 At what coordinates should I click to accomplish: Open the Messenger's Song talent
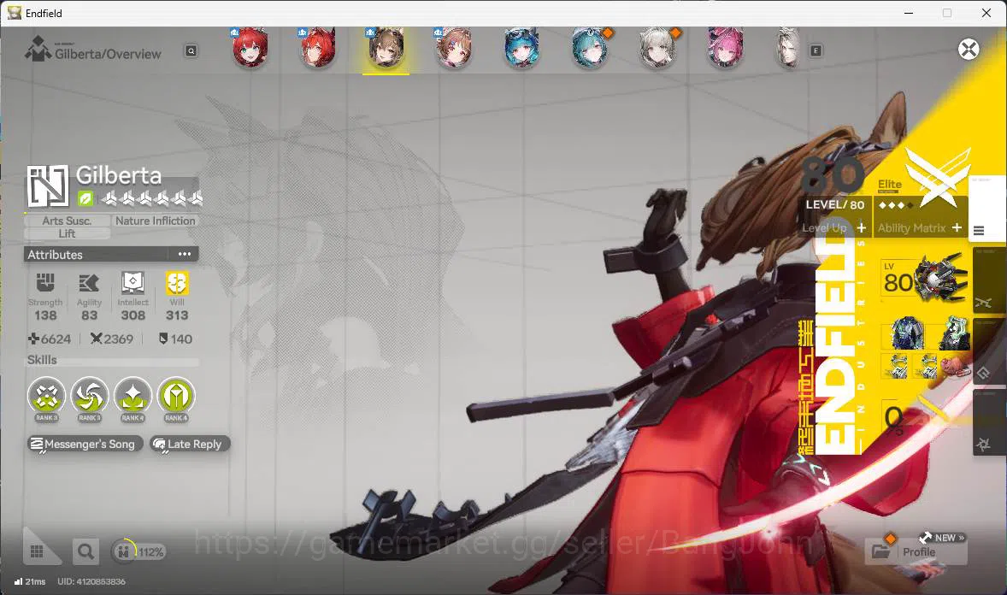tap(85, 444)
